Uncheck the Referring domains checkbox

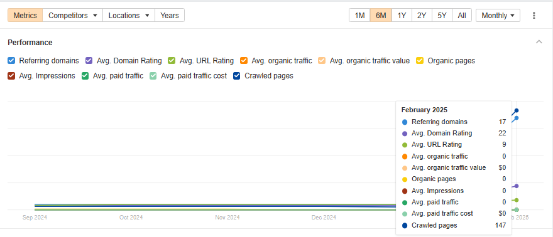tap(11, 60)
